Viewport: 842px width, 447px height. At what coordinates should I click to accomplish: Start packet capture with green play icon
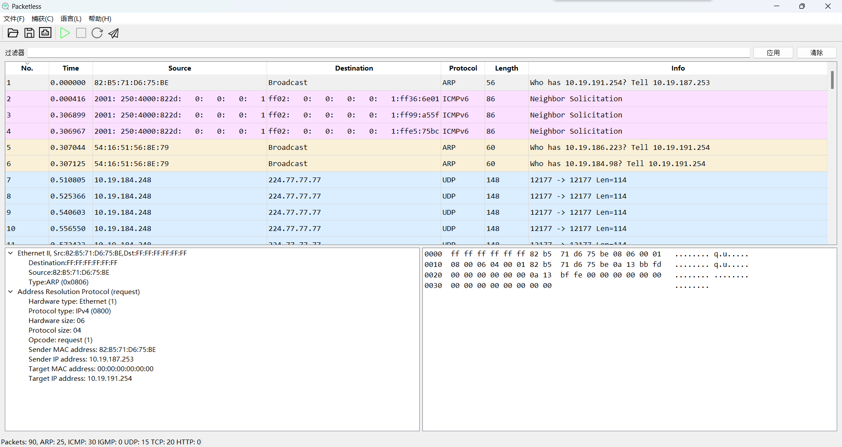pos(65,33)
